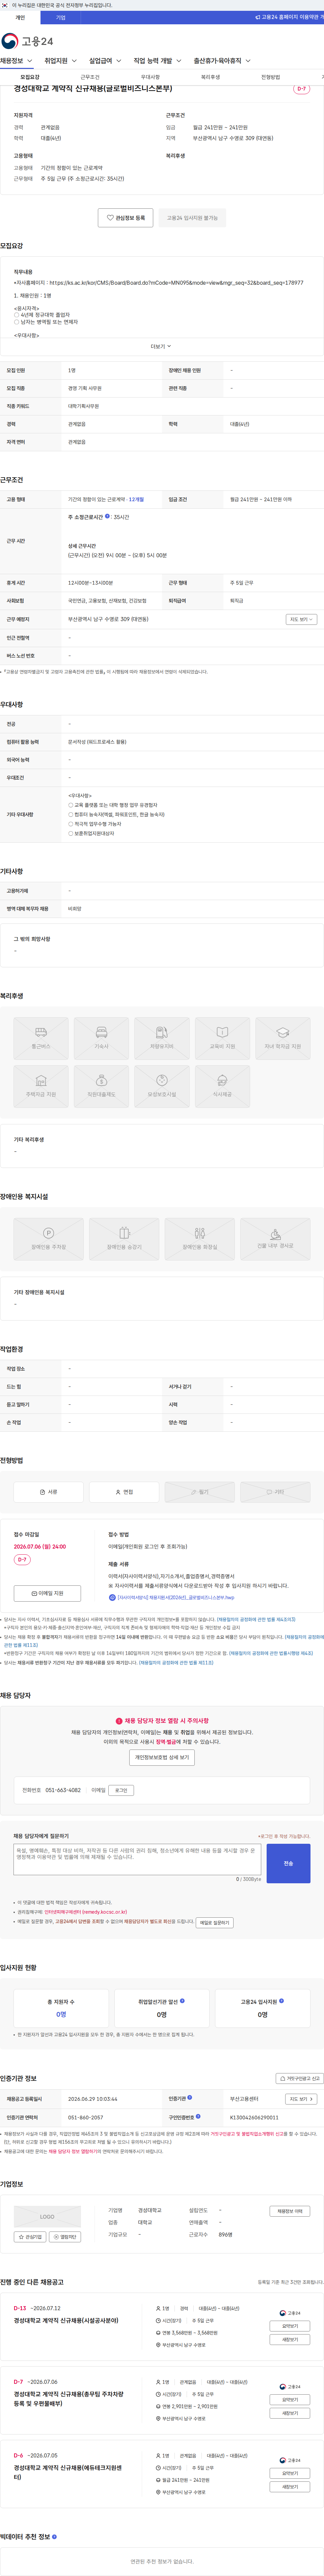Screen dimensions: 324x2576
Task: Open 경성대학교 계약직 신규채용(시설공사분야) listing
Action: pyautogui.click(x=66, y=2320)
